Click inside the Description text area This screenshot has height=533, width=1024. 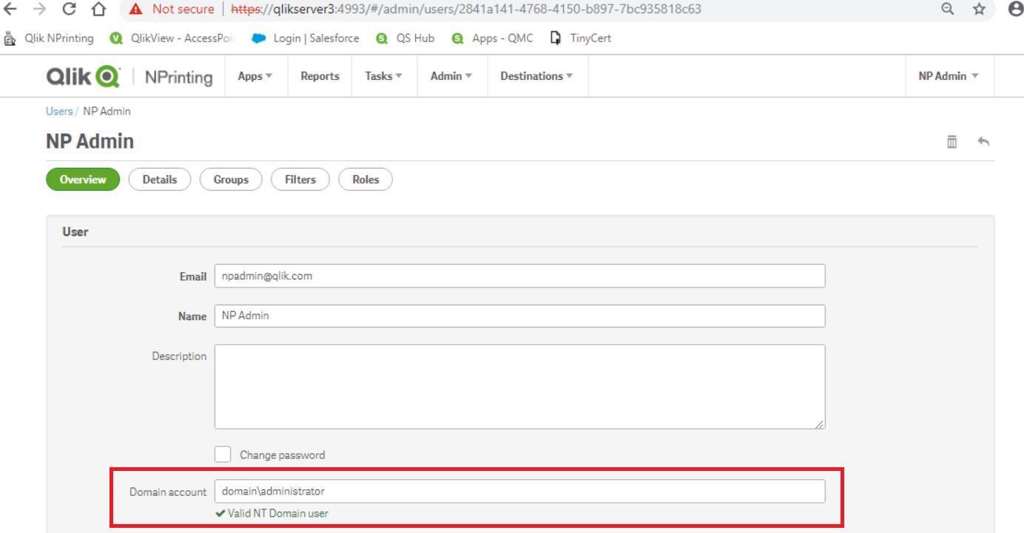[519, 387]
